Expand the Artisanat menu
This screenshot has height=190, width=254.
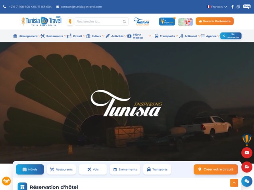pyautogui.click(x=190, y=36)
